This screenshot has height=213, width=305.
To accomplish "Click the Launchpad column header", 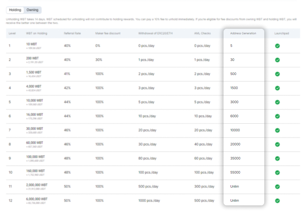I will click(281, 33).
